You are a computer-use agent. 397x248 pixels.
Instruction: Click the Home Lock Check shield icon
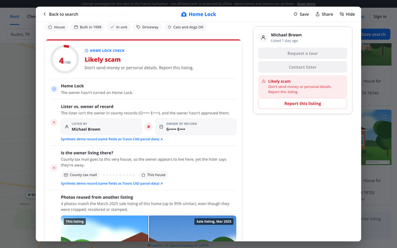(87, 51)
